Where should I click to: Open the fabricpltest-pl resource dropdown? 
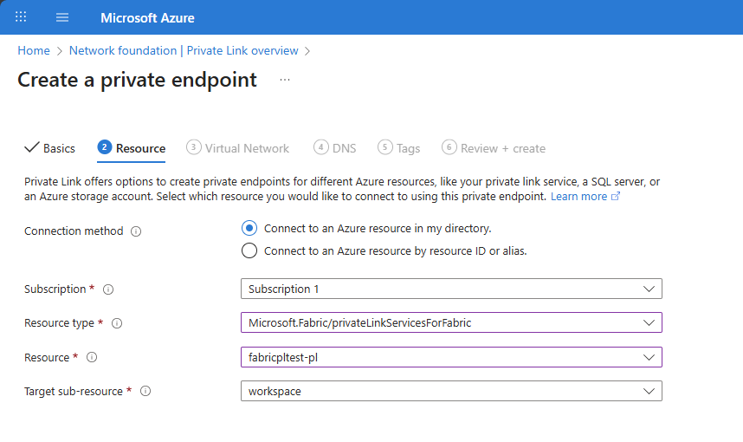[x=451, y=357]
